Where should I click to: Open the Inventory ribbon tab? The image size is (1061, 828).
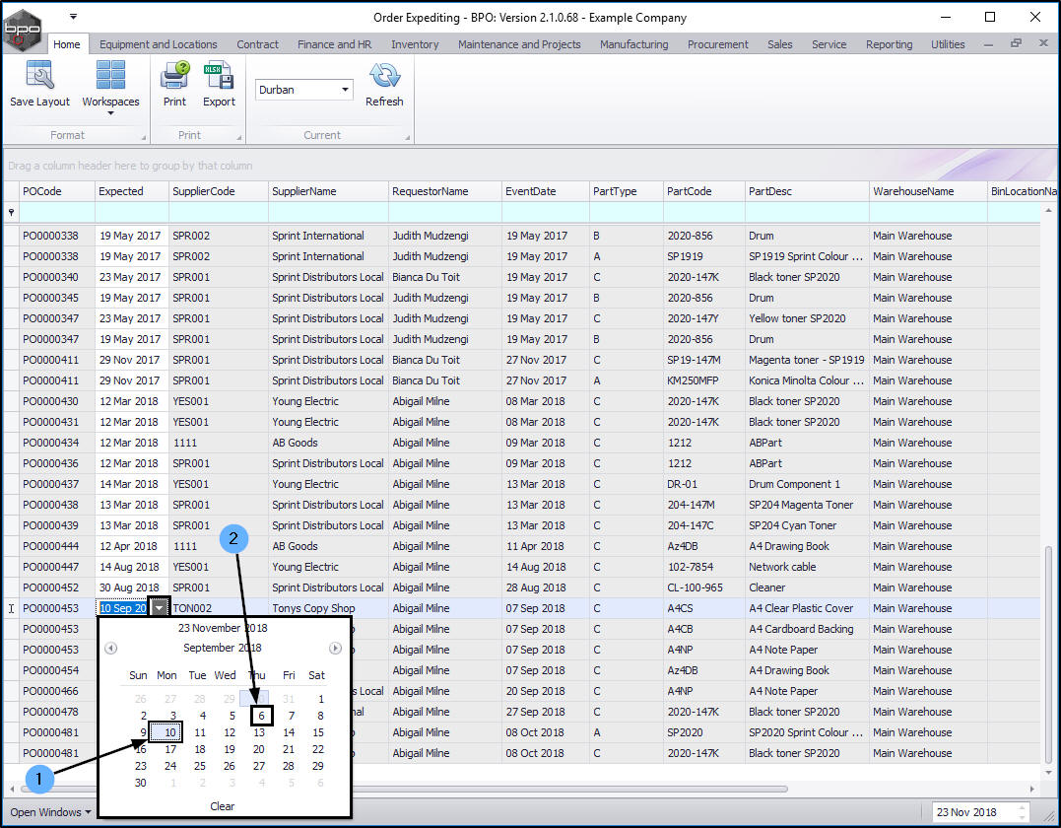[x=415, y=44]
